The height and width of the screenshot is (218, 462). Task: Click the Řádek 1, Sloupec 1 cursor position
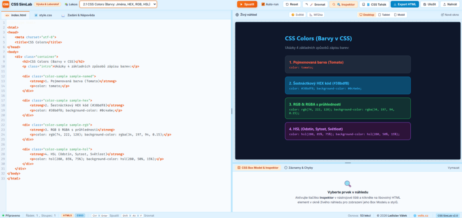(x=41, y=216)
